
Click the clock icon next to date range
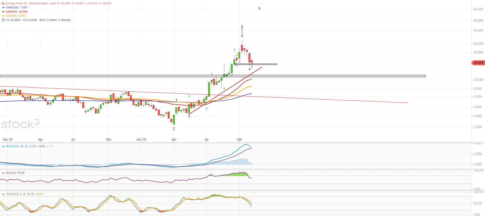[x=3, y=20]
